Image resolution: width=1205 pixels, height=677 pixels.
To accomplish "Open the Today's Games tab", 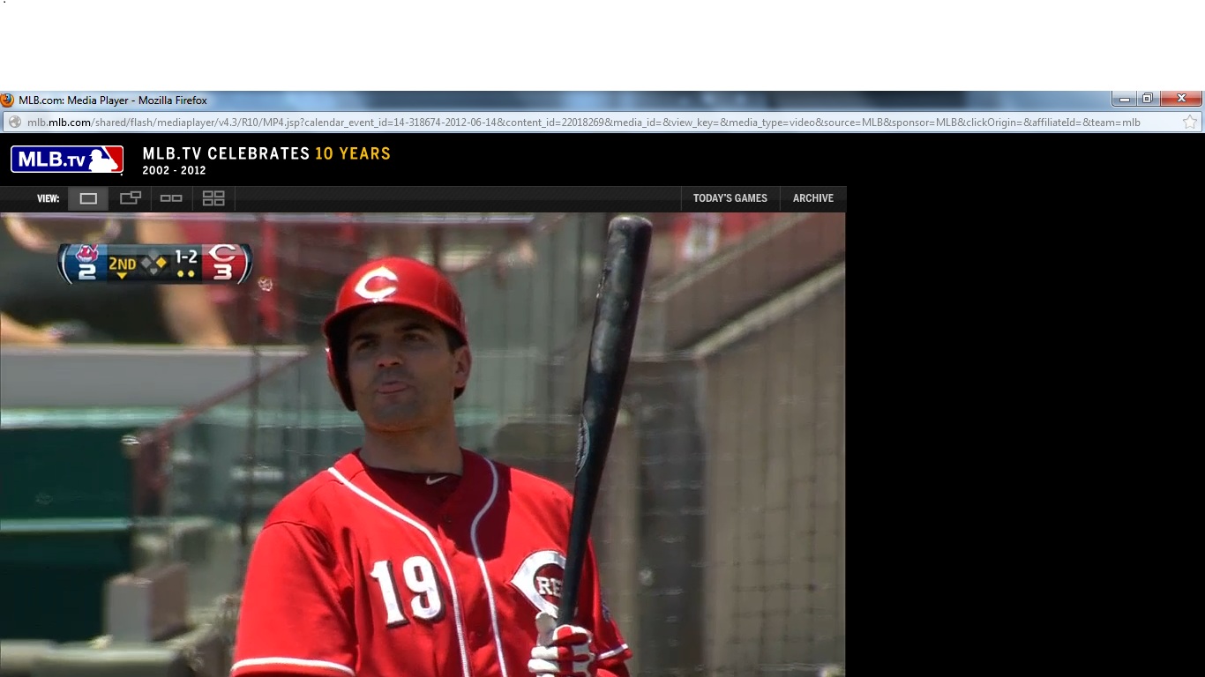I will [730, 198].
